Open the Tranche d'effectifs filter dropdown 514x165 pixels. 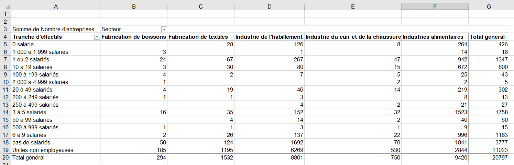[x=97, y=37]
